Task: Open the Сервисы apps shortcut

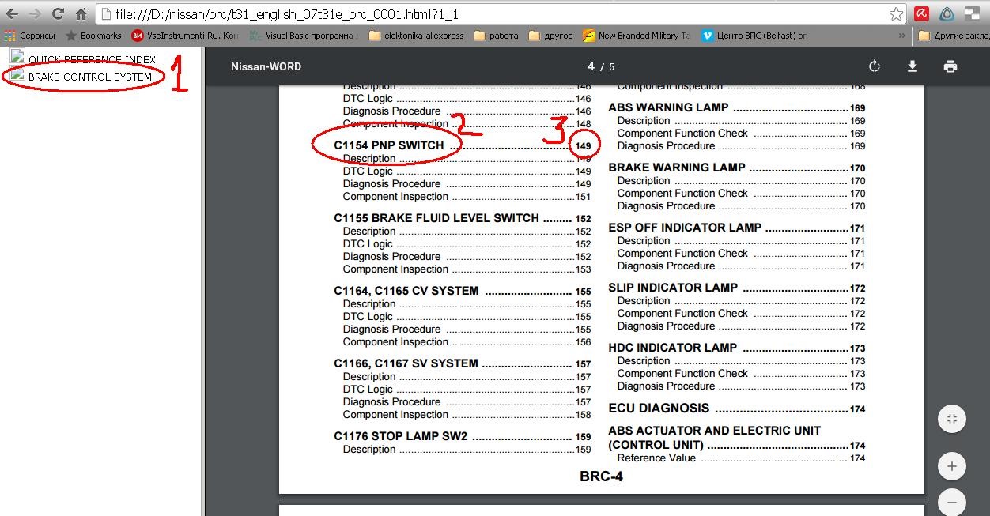Action: coord(30,36)
